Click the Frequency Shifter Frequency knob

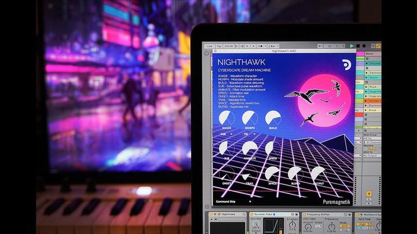332,226
